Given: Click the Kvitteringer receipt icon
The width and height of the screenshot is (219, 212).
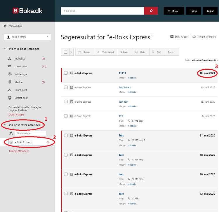Looking at the screenshot, I should coord(10,74).
